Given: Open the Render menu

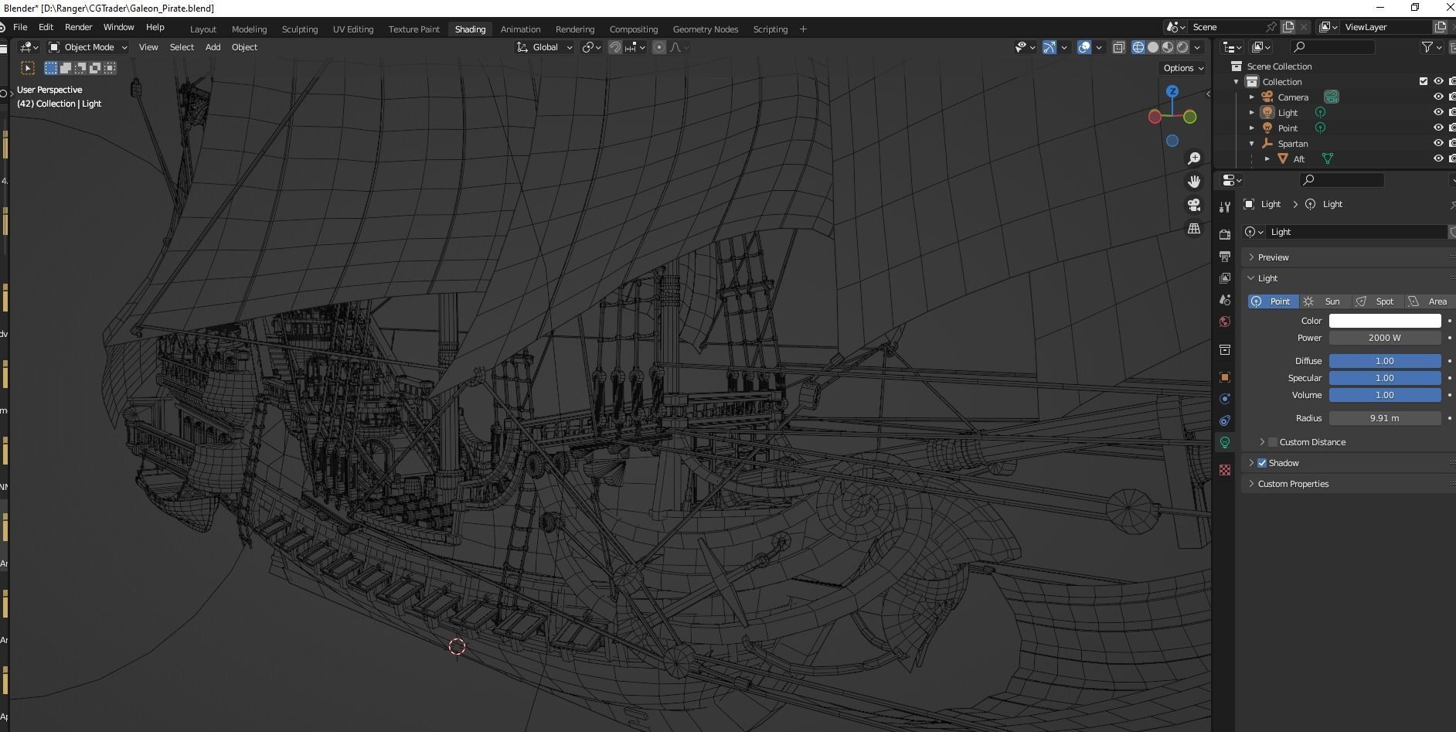Looking at the screenshot, I should [x=78, y=27].
